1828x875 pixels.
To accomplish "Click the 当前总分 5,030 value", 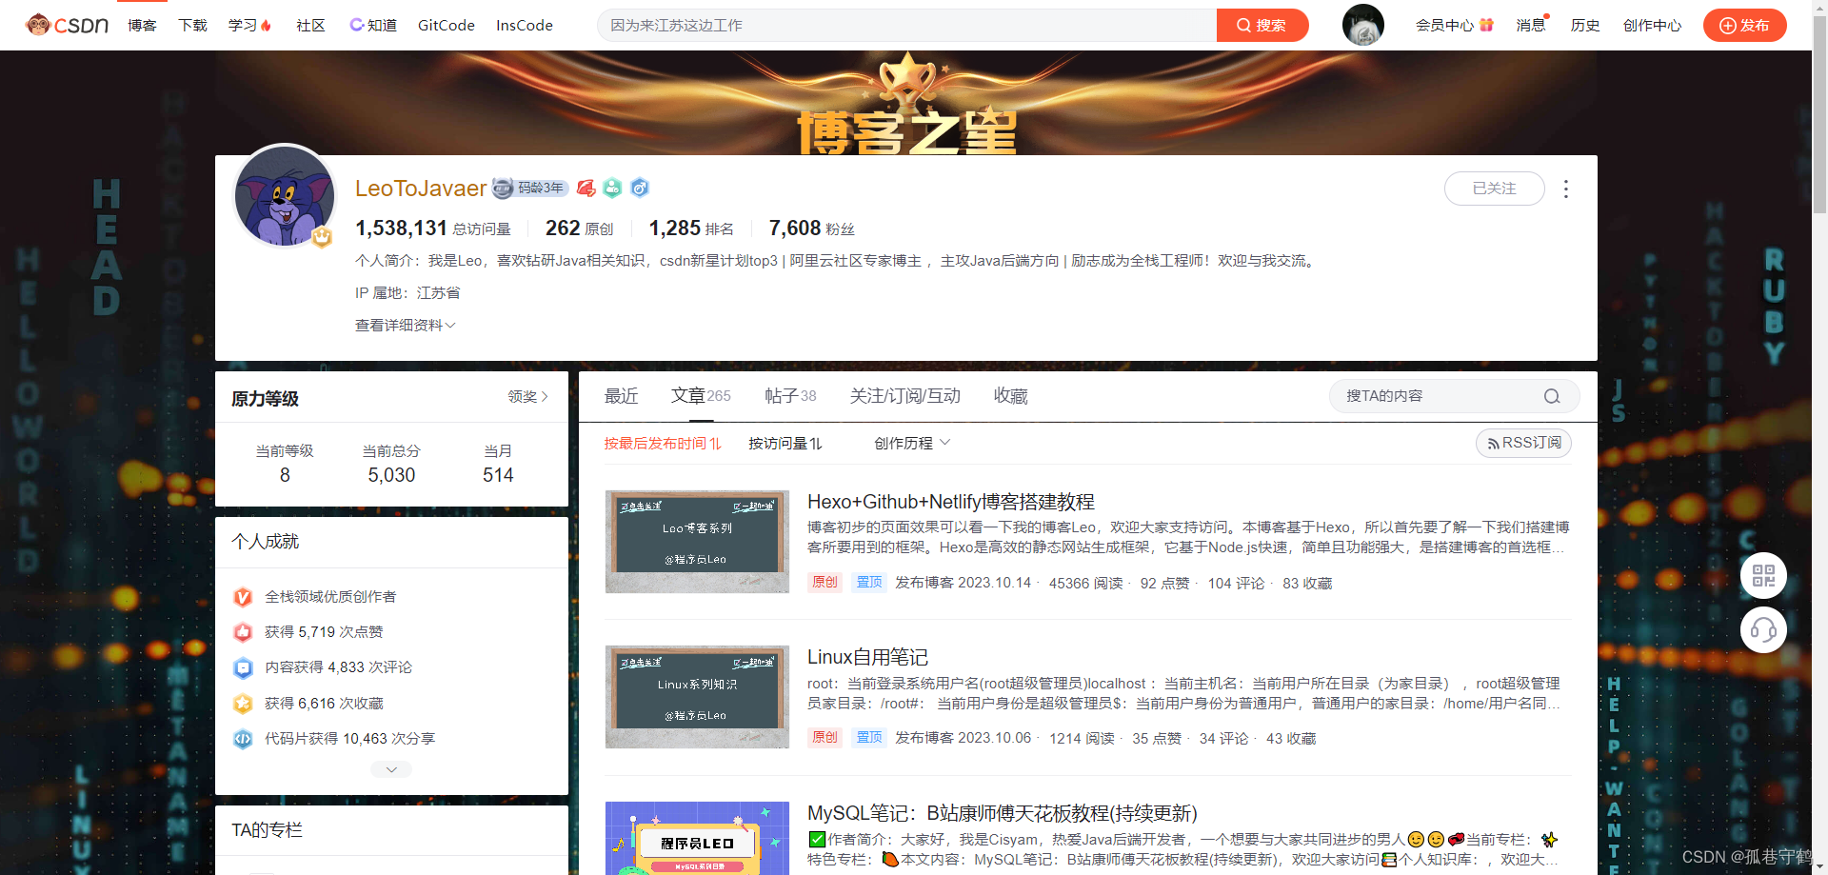I will click(x=391, y=475).
